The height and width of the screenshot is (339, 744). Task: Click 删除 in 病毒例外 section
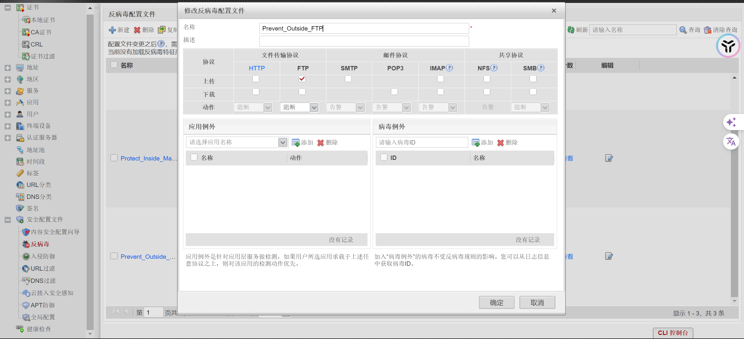coord(508,142)
